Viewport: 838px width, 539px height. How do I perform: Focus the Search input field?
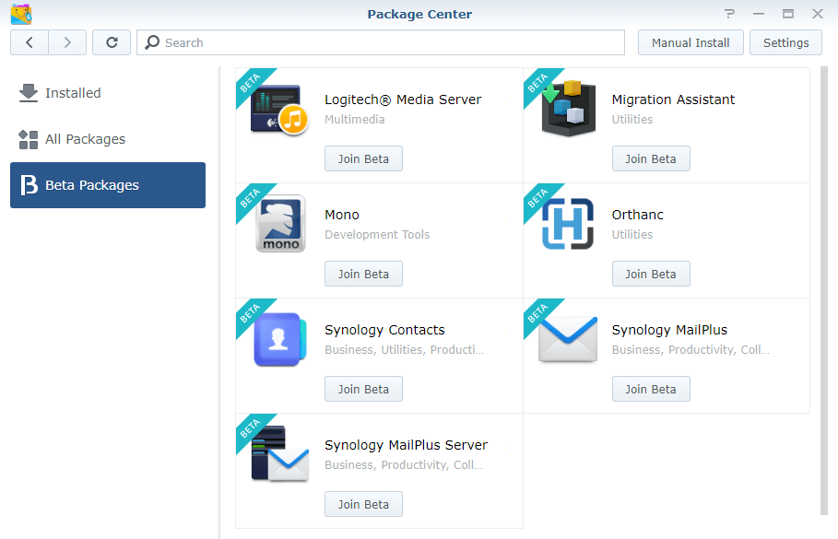(x=381, y=42)
